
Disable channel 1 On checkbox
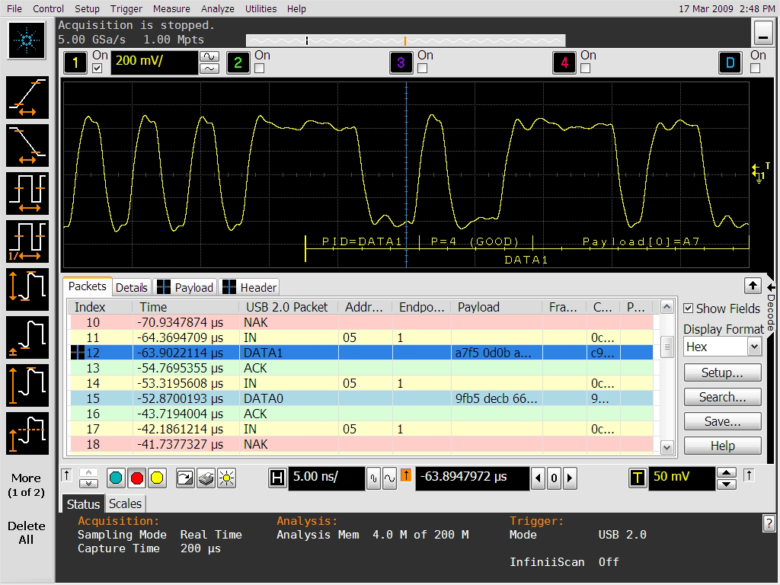tap(97, 69)
